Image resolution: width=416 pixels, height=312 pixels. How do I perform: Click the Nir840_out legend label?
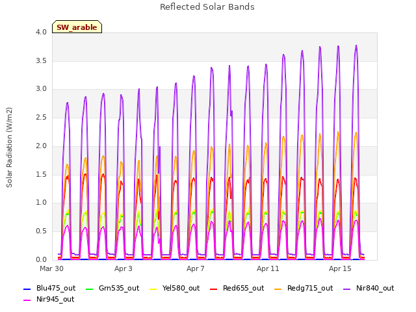375,288
